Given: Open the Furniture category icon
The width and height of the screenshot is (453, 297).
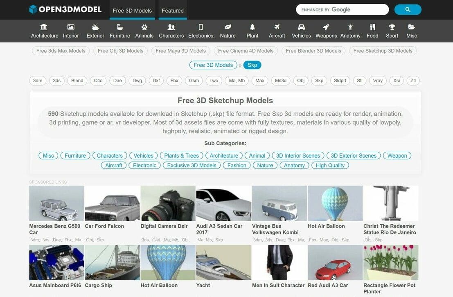Looking at the screenshot, I should 120,27.
